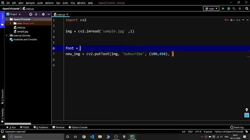250x140 pixels.
Task: Open the TODO tool window
Action: point(25,127)
